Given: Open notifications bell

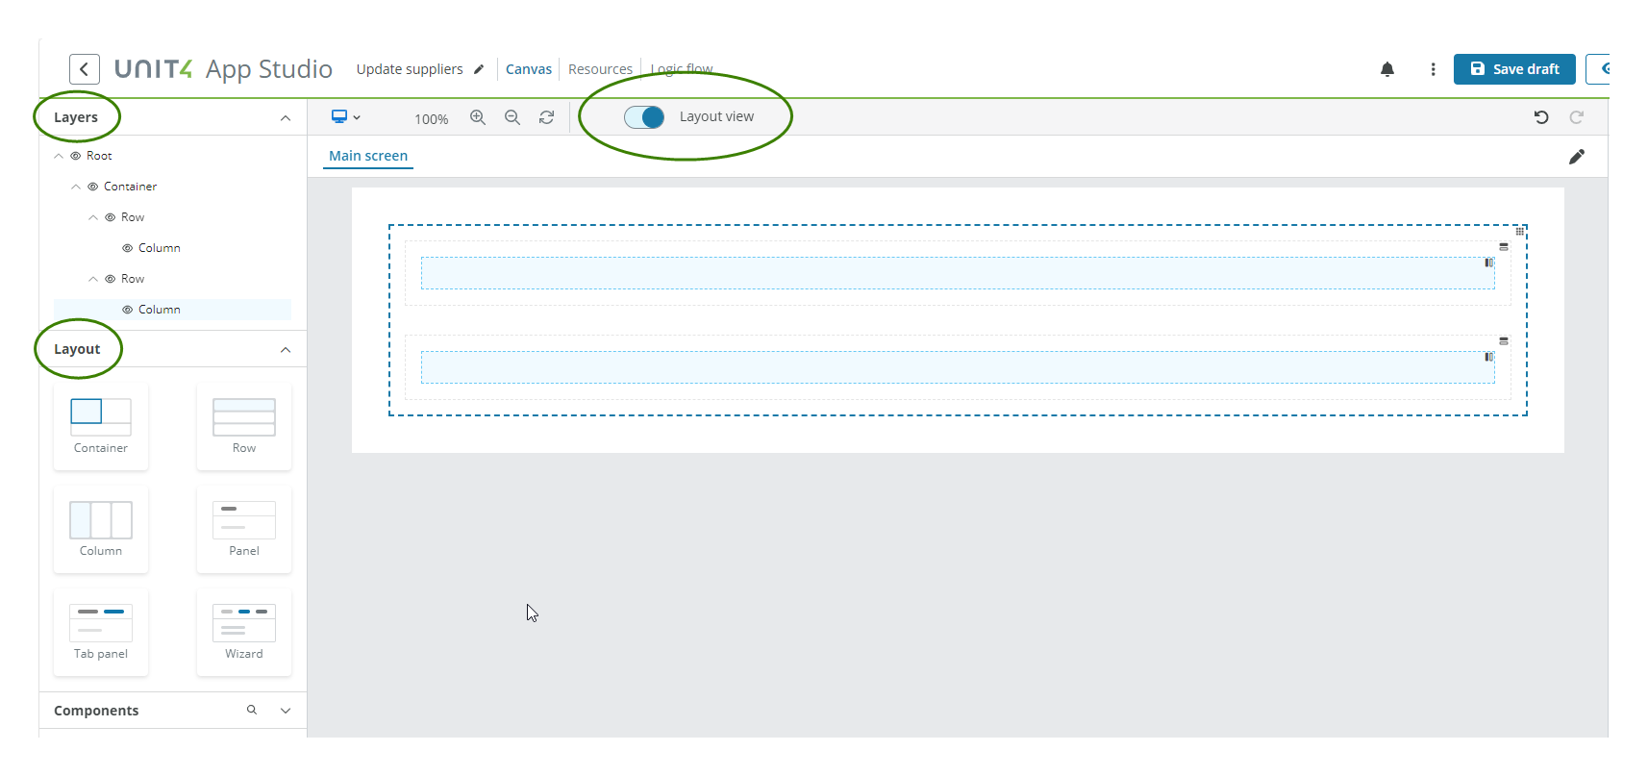Looking at the screenshot, I should [x=1387, y=69].
